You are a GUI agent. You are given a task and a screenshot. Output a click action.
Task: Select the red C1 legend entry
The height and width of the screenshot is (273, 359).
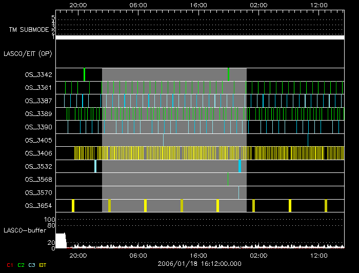coord(9,265)
